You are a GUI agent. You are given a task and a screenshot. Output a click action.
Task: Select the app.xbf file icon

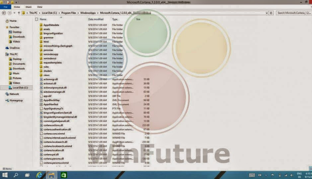[x=41, y=96]
